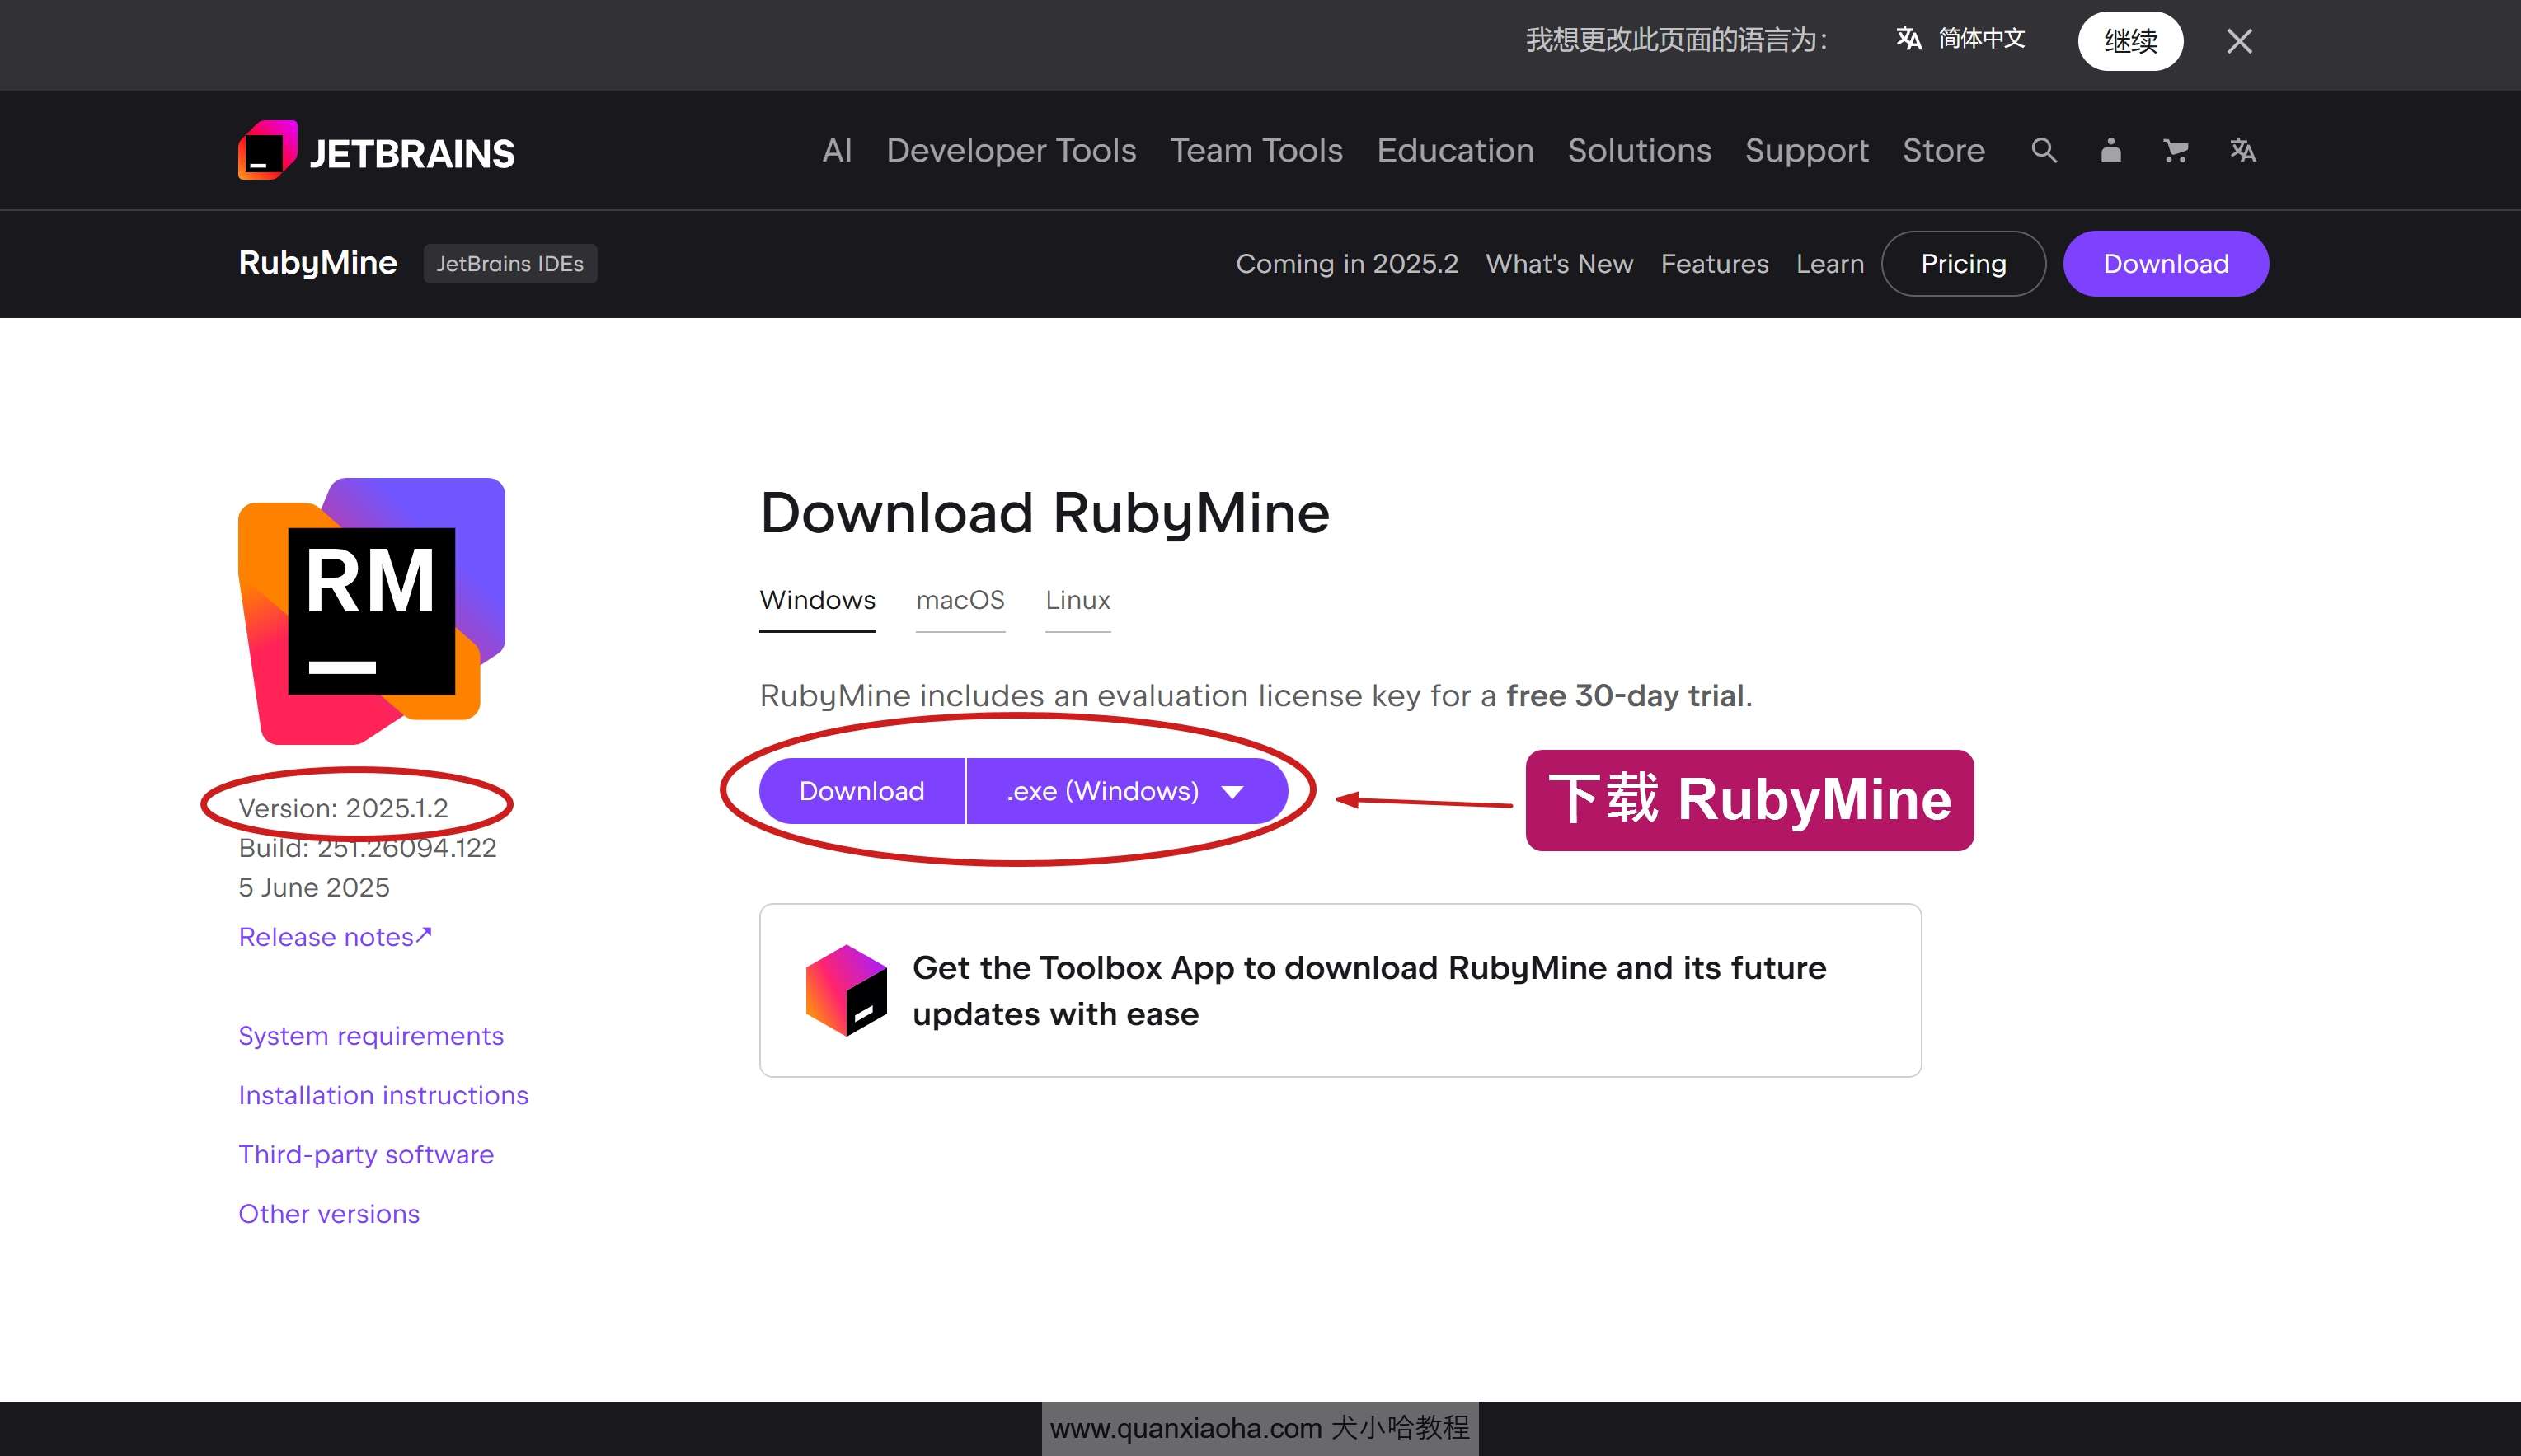Open the What's New page
The image size is (2521, 1456).
(x=1559, y=264)
